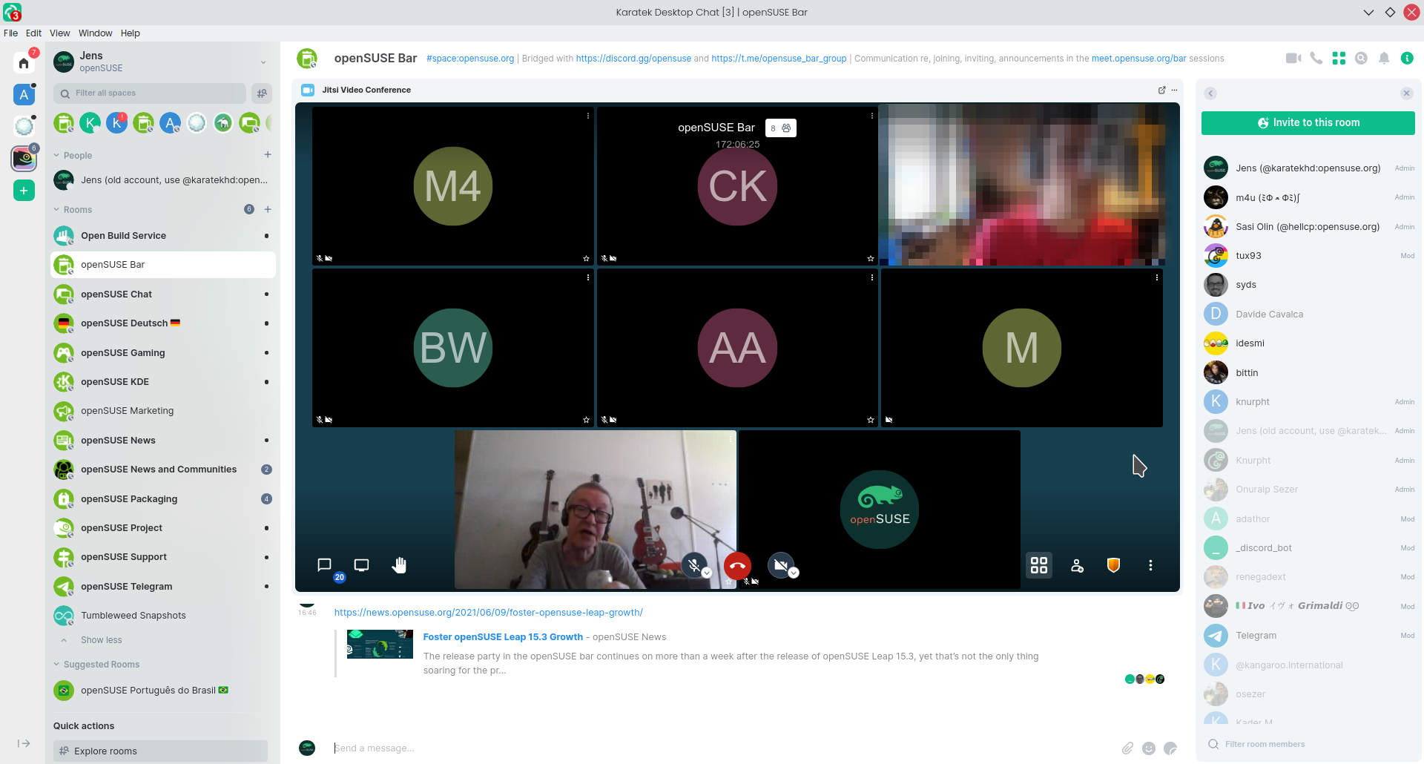This screenshot has width=1424, height=764.
Task: Invite people to Jitsi meeting
Action: point(1077,566)
